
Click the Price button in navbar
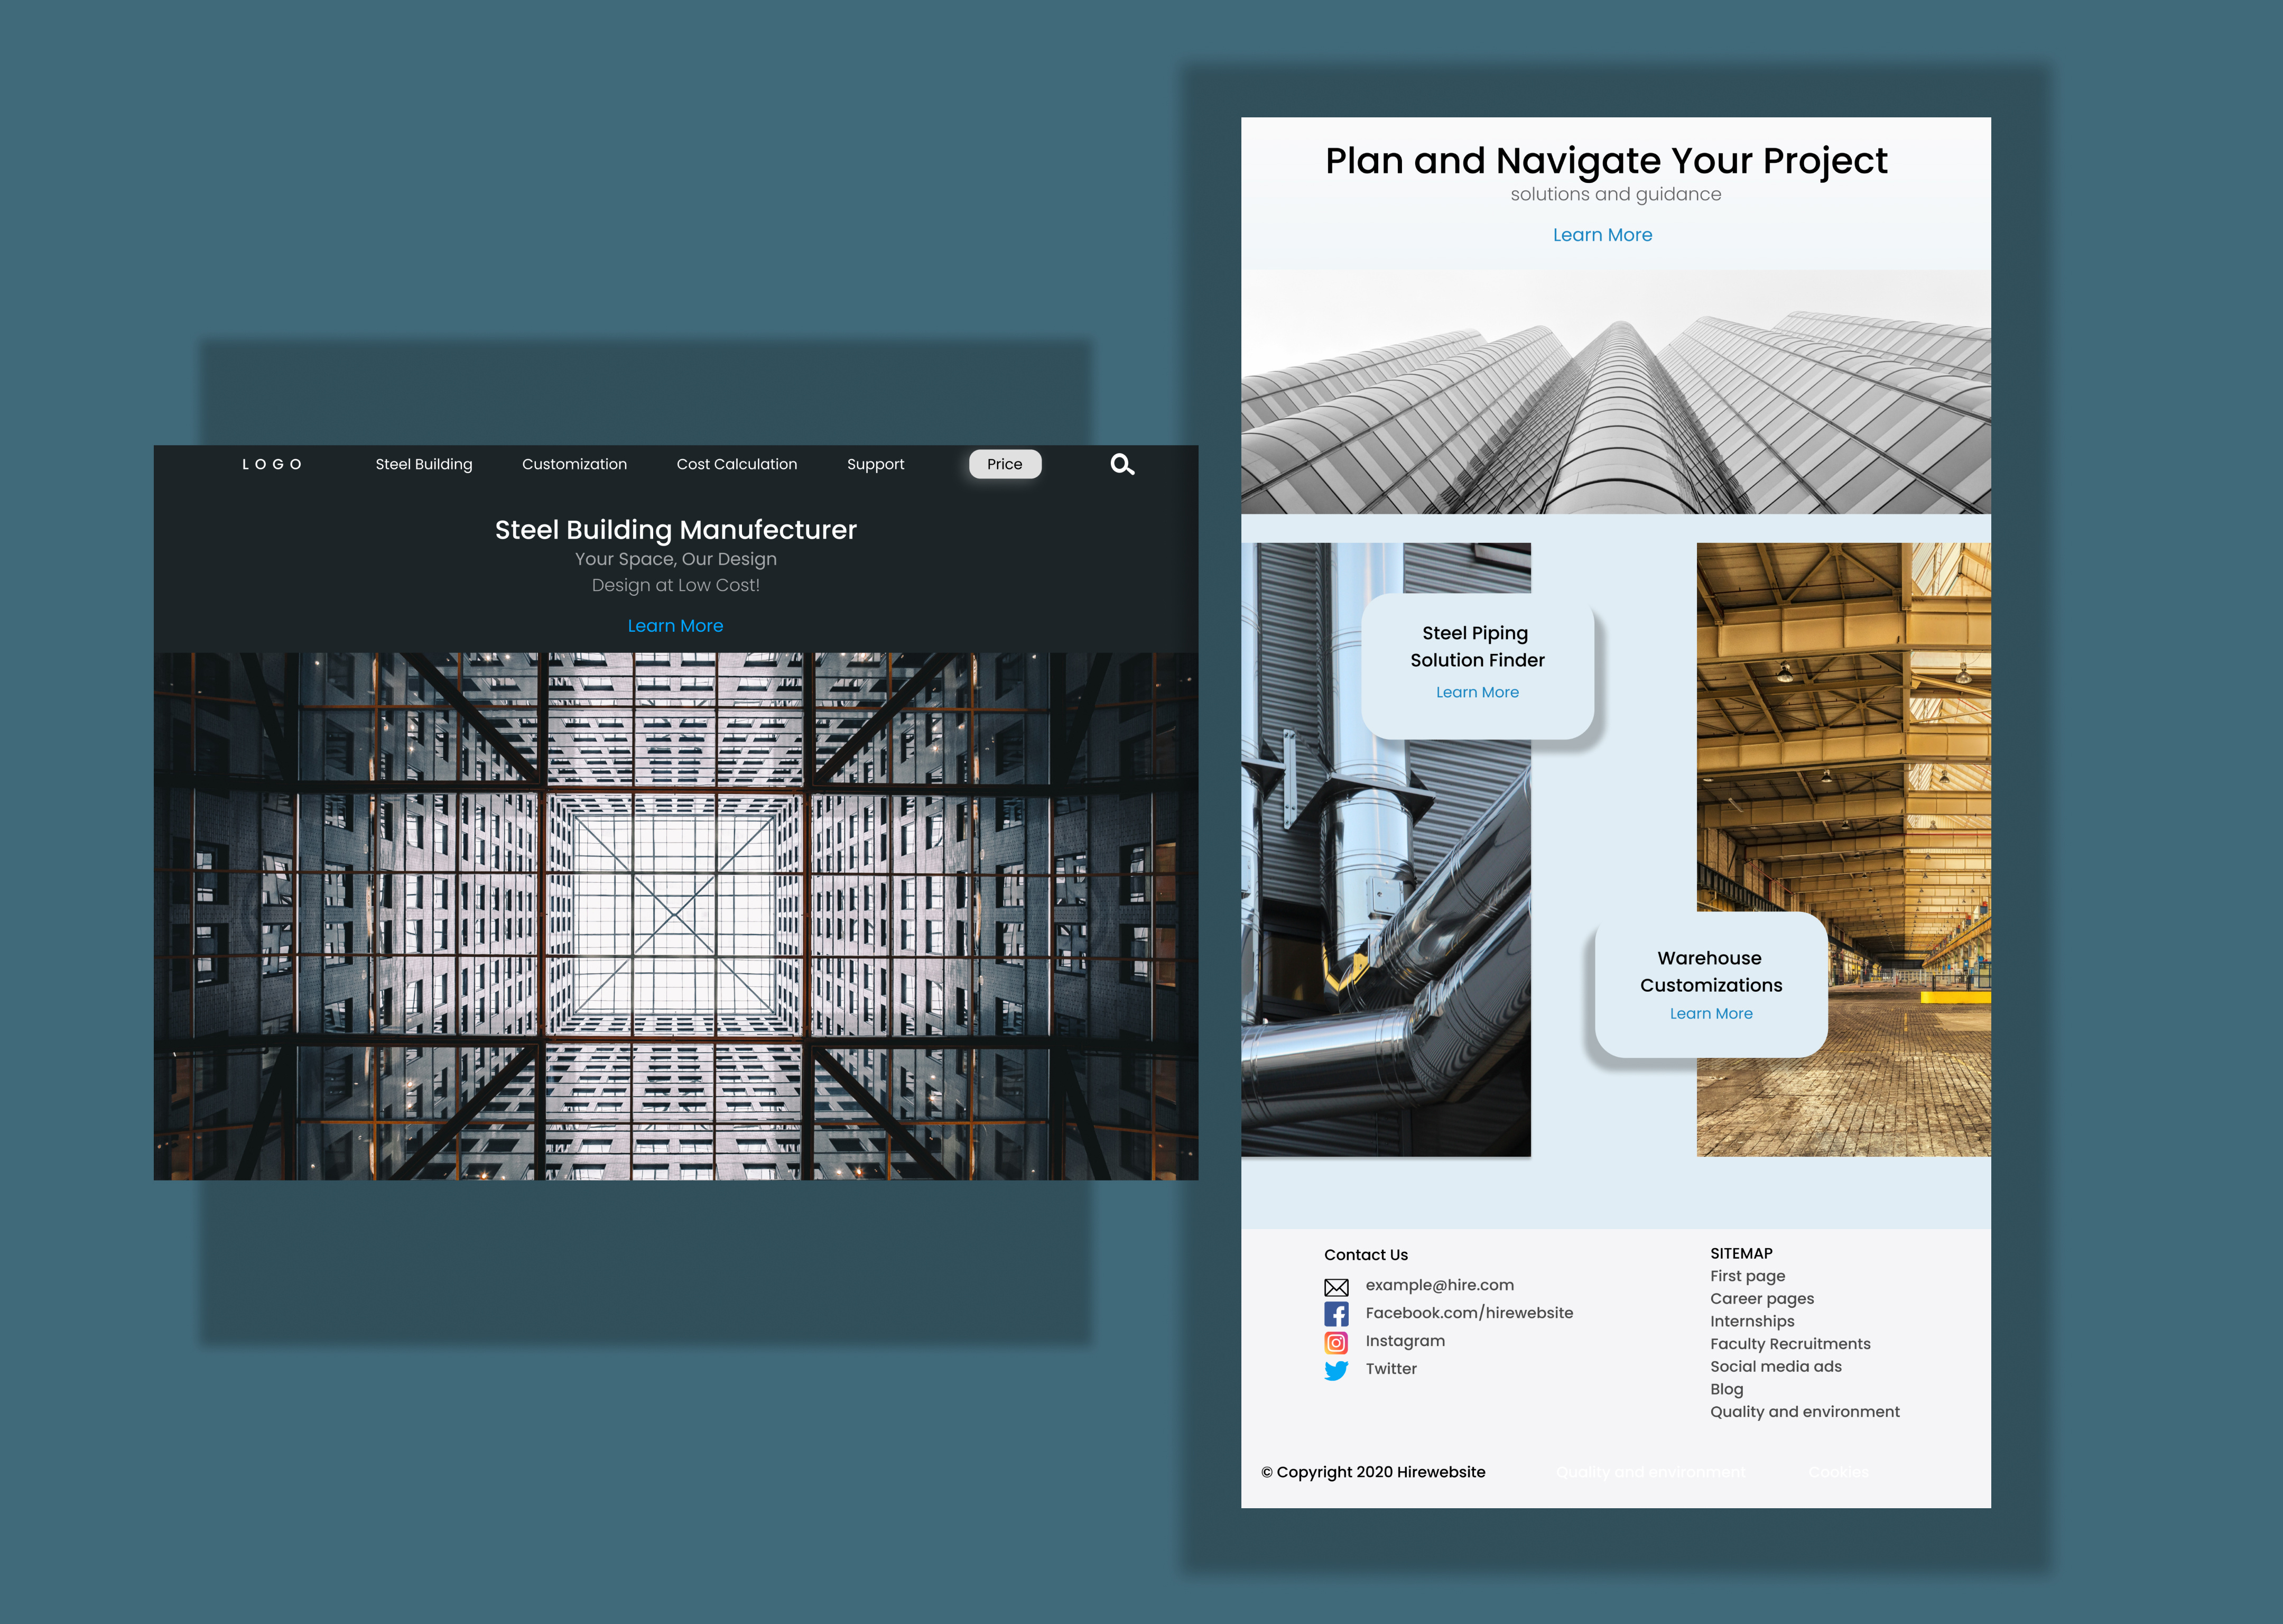pos(1005,464)
